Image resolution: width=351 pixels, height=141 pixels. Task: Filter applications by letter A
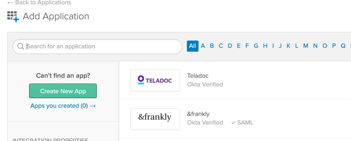(203, 46)
